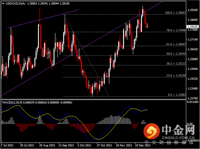Click the MACD 0.011483 scale value
Viewport: 200px width, 149px height.
pyautogui.click(x=193, y=102)
